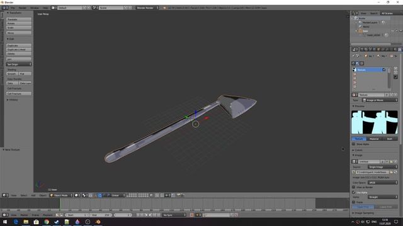
Task: Toggle automatic keyframe record button
Action: tap(191, 215)
